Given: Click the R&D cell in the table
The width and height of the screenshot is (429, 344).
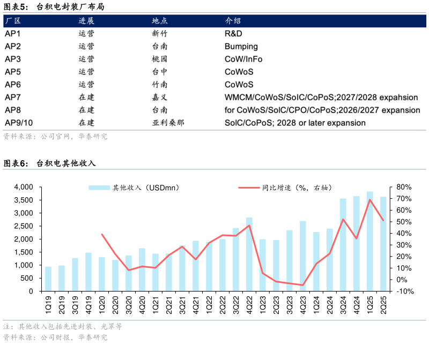Looking at the screenshot, I should point(233,33).
